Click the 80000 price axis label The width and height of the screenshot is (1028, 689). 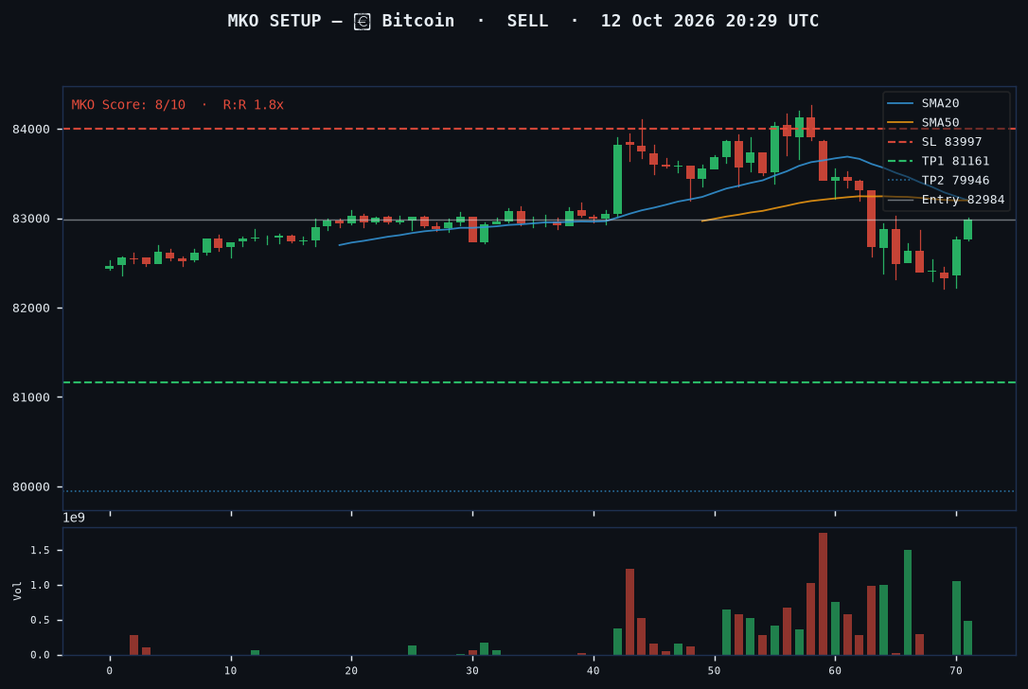tap(31, 487)
